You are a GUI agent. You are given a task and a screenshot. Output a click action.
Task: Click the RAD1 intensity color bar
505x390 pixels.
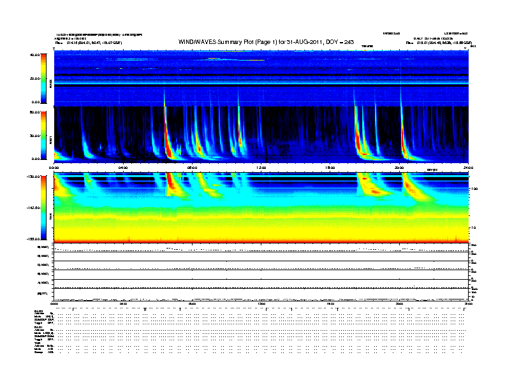pos(43,135)
